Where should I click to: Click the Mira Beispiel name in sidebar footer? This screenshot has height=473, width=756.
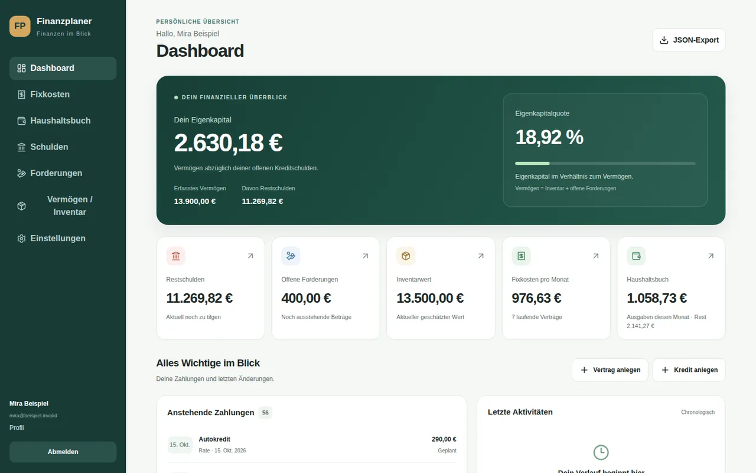tap(29, 404)
